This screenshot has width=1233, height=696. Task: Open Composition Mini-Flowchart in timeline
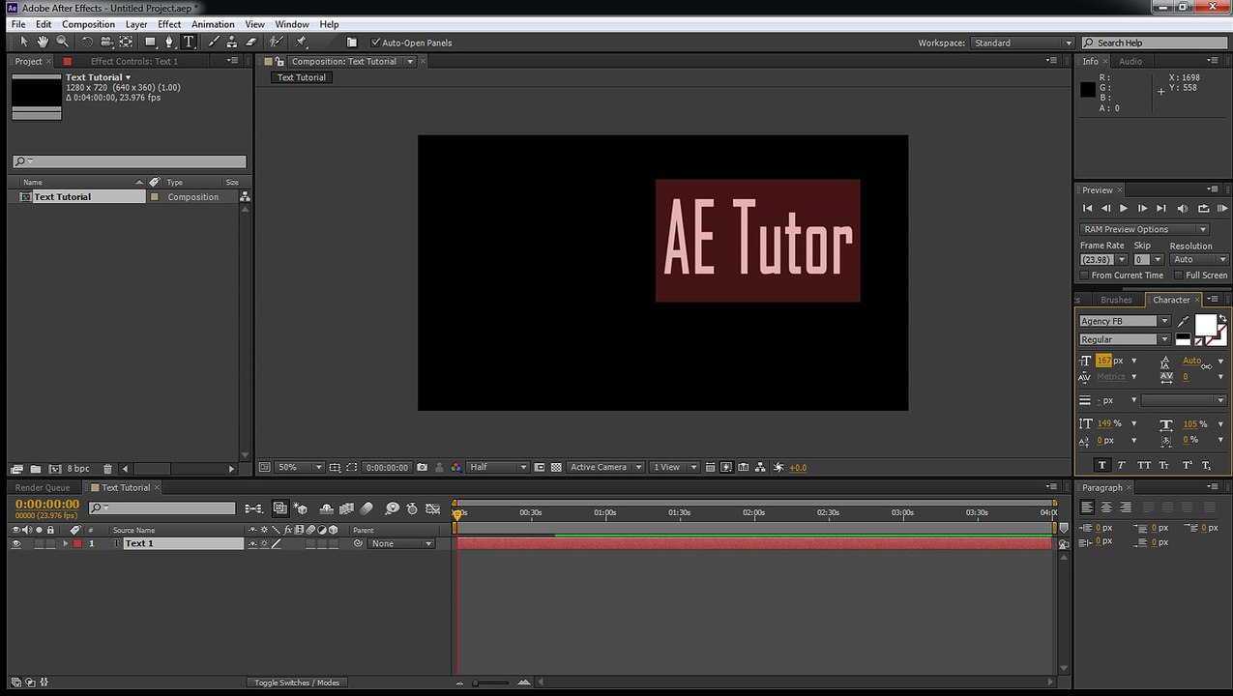click(x=254, y=507)
